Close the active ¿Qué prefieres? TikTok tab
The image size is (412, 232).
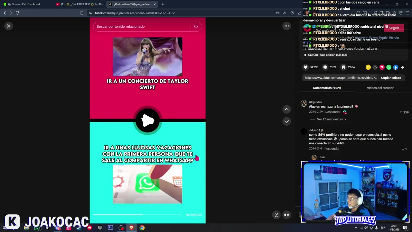[x=154, y=4]
